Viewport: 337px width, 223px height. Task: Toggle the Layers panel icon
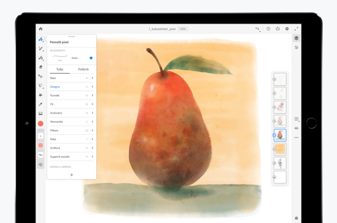[x=297, y=38]
